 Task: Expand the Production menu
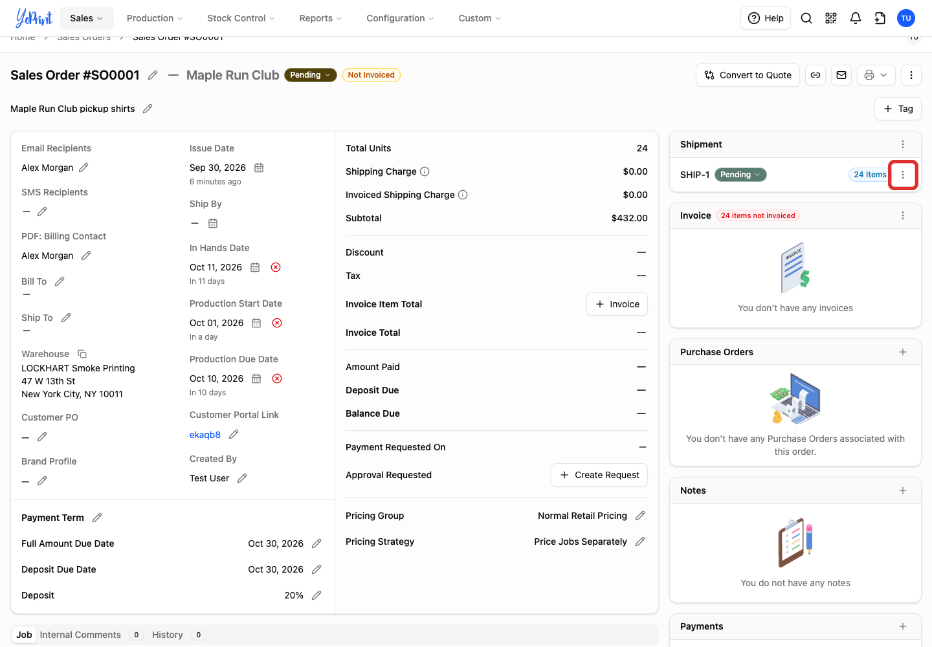click(155, 18)
